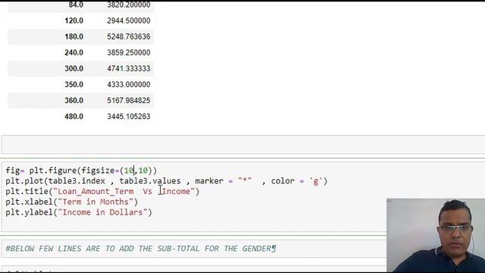Click the value 3859.250000
The width and height of the screenshot is (485, 273).
point(129,52)
